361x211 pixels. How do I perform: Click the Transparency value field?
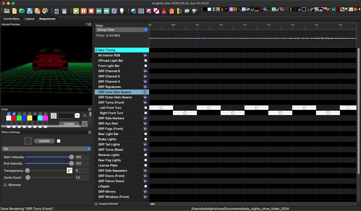tap(82, 170)
